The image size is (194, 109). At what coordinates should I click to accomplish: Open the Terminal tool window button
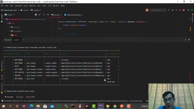[9, 97]
